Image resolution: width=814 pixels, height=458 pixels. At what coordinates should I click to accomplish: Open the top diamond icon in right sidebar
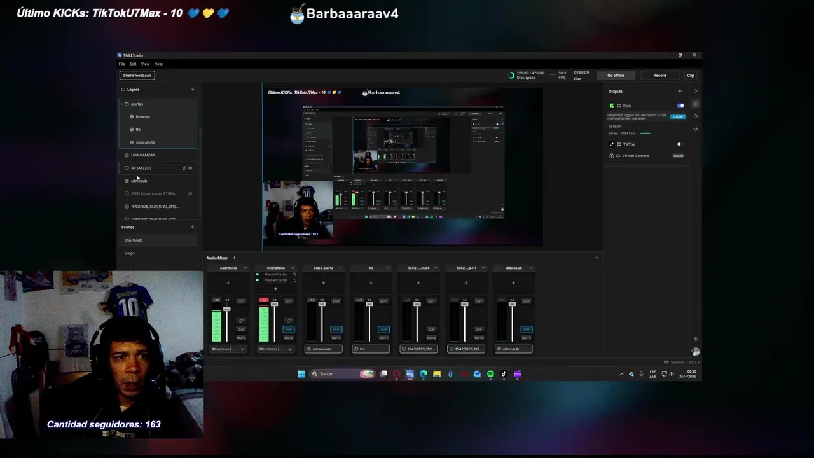696,91
